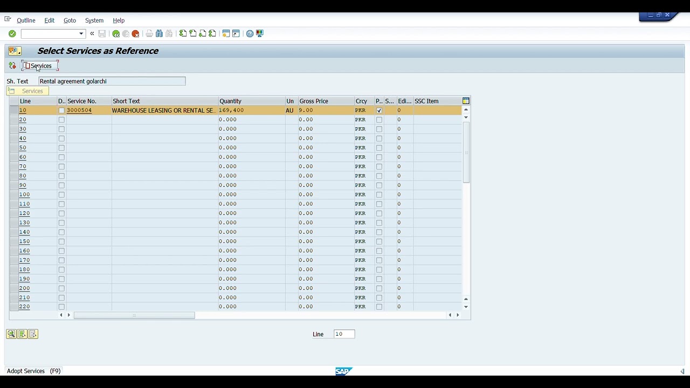Toggle deletion checkbox in line 50 row
The image size is (690, 388).
point(61,148)
